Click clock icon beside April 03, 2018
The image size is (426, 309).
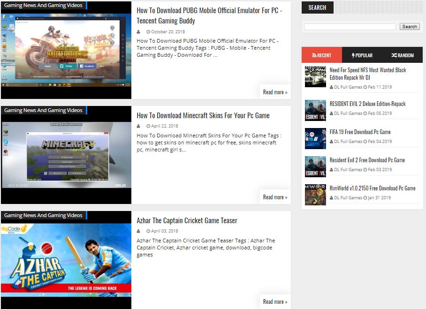point(148,231)
